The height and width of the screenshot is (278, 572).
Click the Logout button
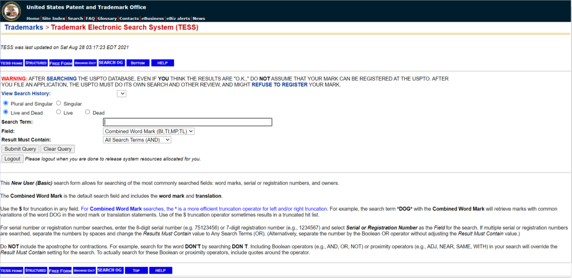[12, 159]
